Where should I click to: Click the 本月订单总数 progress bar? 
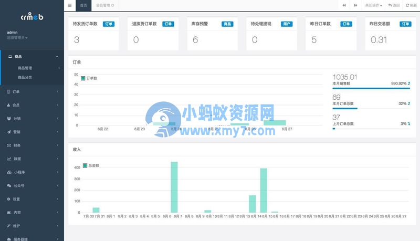[x=371, y=109]
